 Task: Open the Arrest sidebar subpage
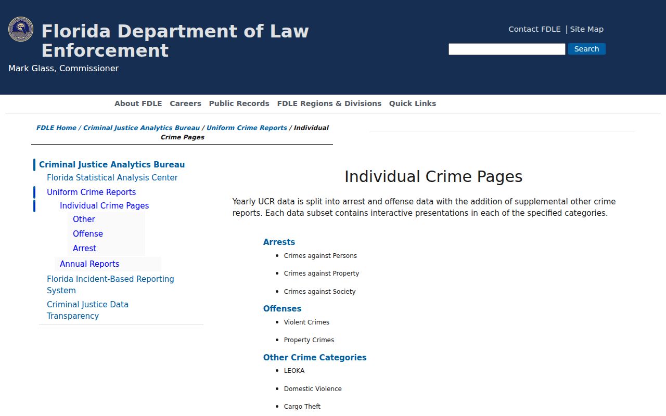(x=84, y=249)
